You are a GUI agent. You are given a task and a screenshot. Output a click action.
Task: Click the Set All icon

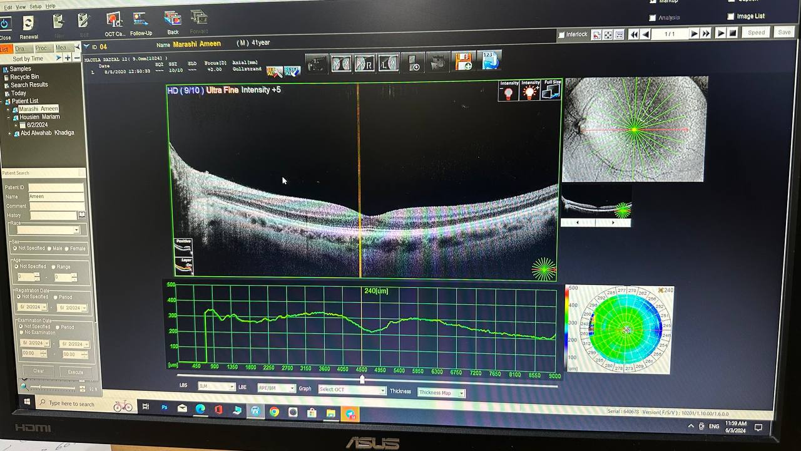point(274,71)
